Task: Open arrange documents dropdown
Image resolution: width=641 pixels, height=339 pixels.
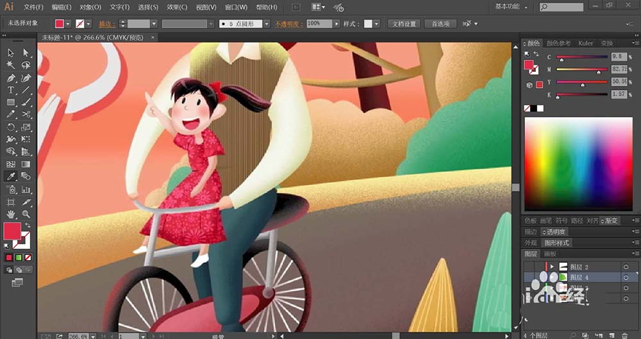Action: (319, 7)
